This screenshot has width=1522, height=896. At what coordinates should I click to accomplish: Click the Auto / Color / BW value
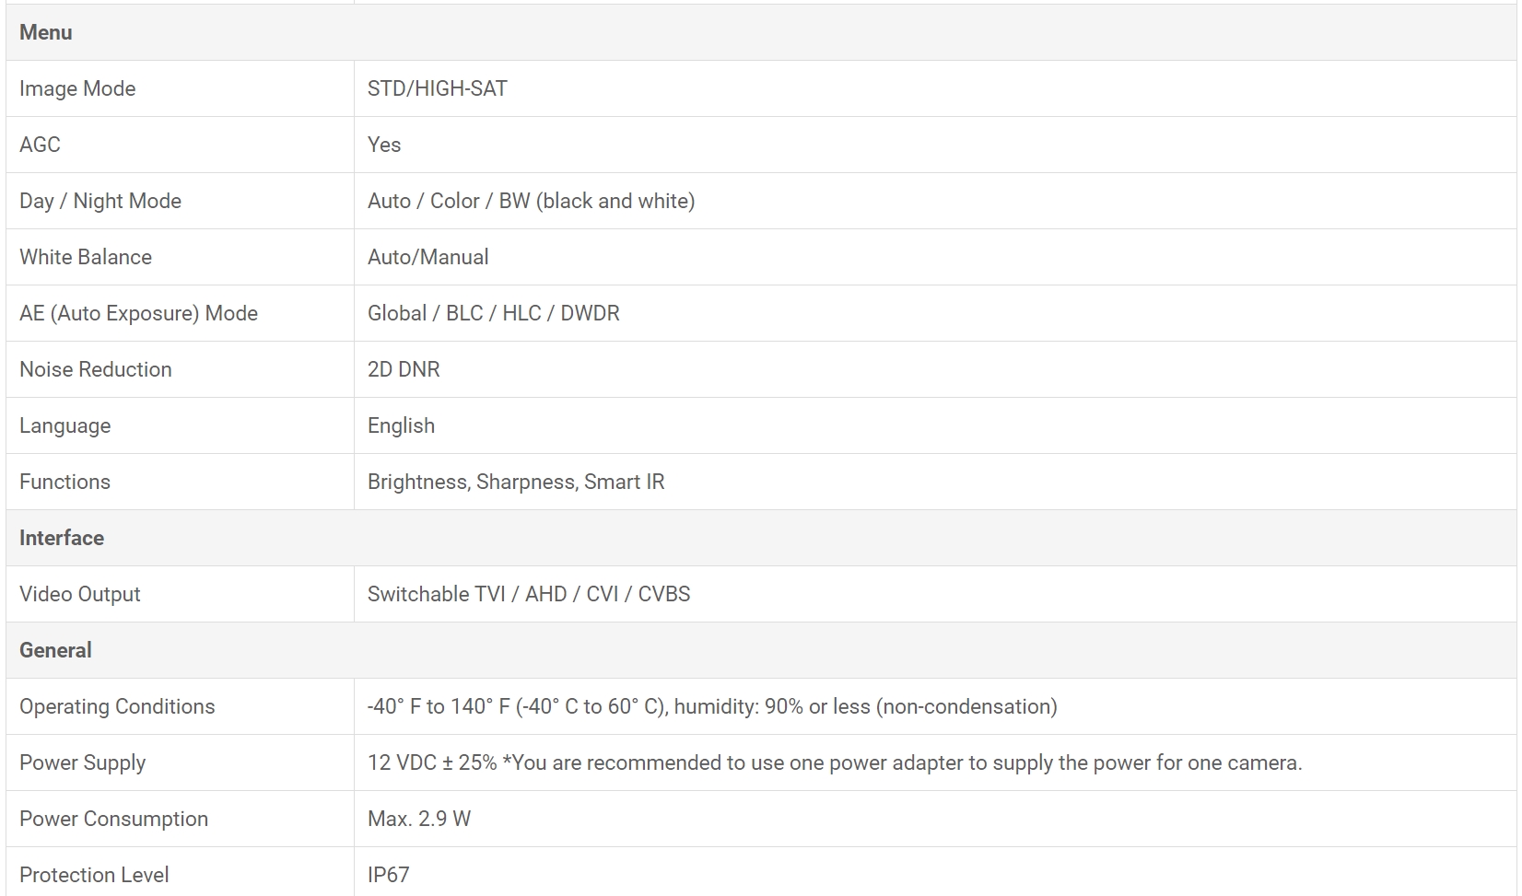click(x=531, y=201)
